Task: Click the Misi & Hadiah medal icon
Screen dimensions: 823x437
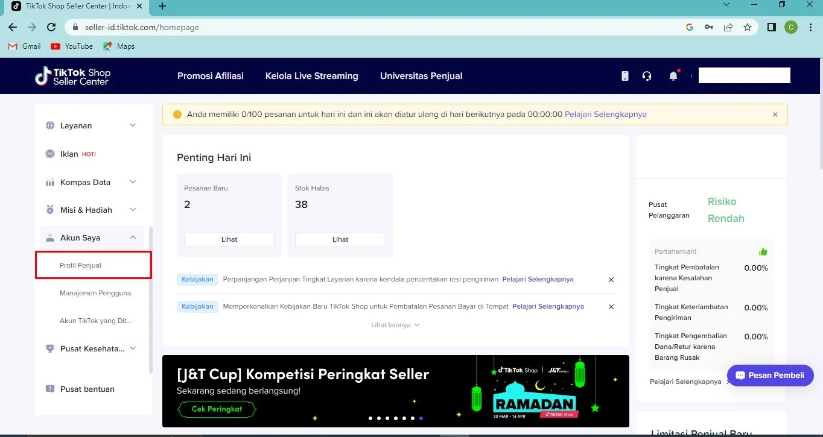Action: point(50,210)
